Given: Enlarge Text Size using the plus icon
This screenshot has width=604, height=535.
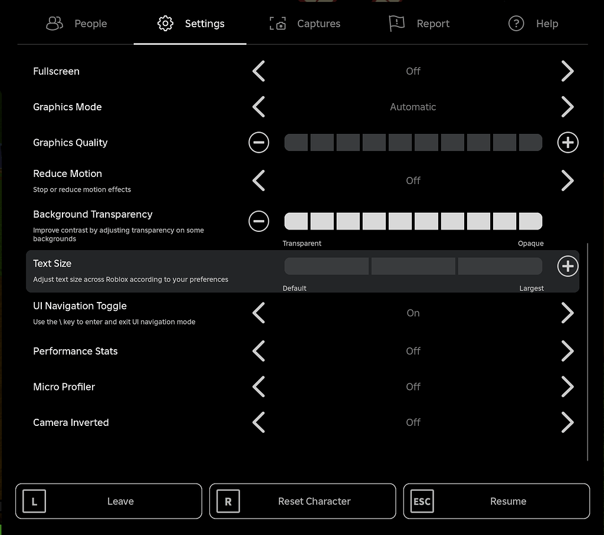Looking at the screenshot, I should point(567,266).
